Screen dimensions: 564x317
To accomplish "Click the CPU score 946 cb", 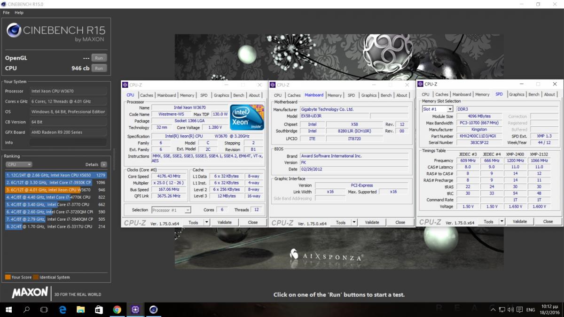I will click(80, 68).
